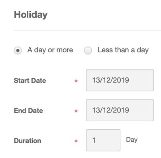The height and width of the screenshot is (158, 161).
Task: Click the End Date label
Action: [28, 111]
